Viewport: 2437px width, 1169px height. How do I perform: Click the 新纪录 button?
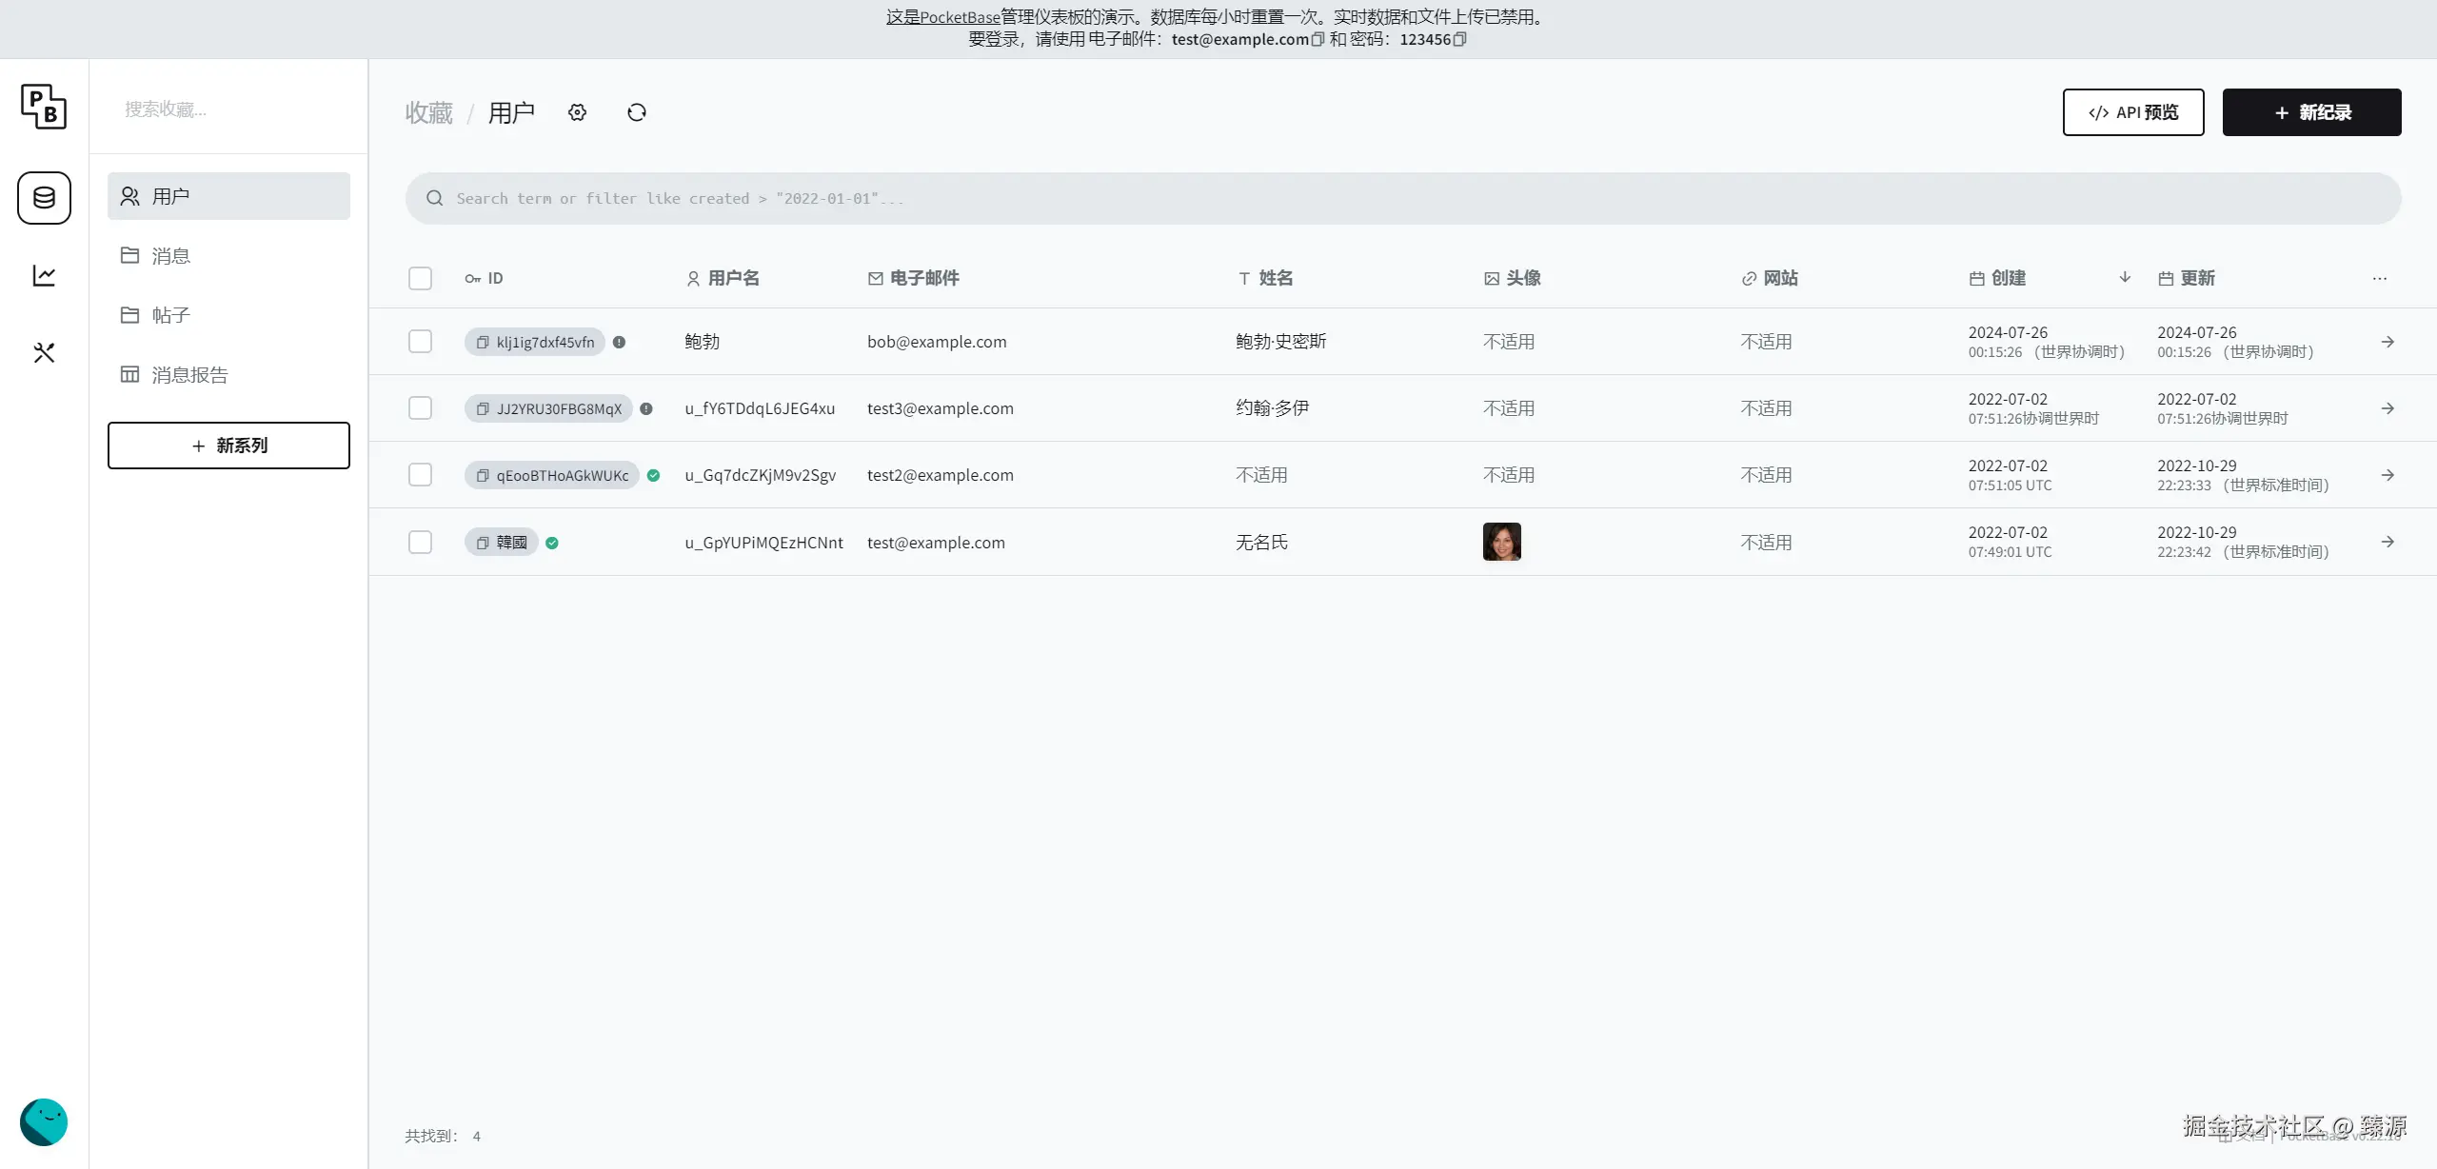2311,112
